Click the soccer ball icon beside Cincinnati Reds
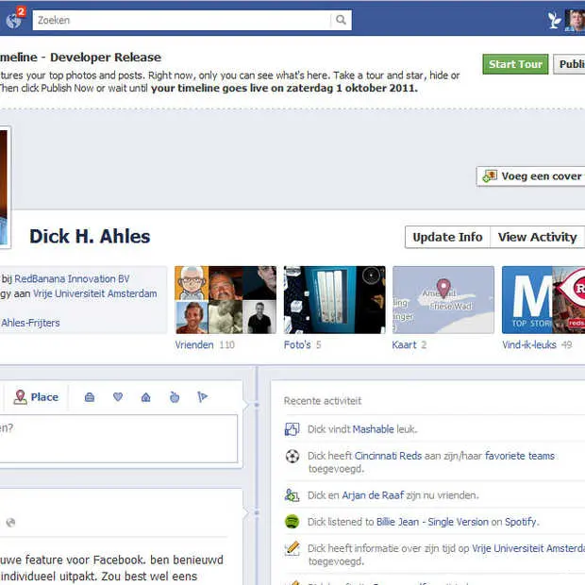This screenshot has width=585, height=585. (292, 456)
